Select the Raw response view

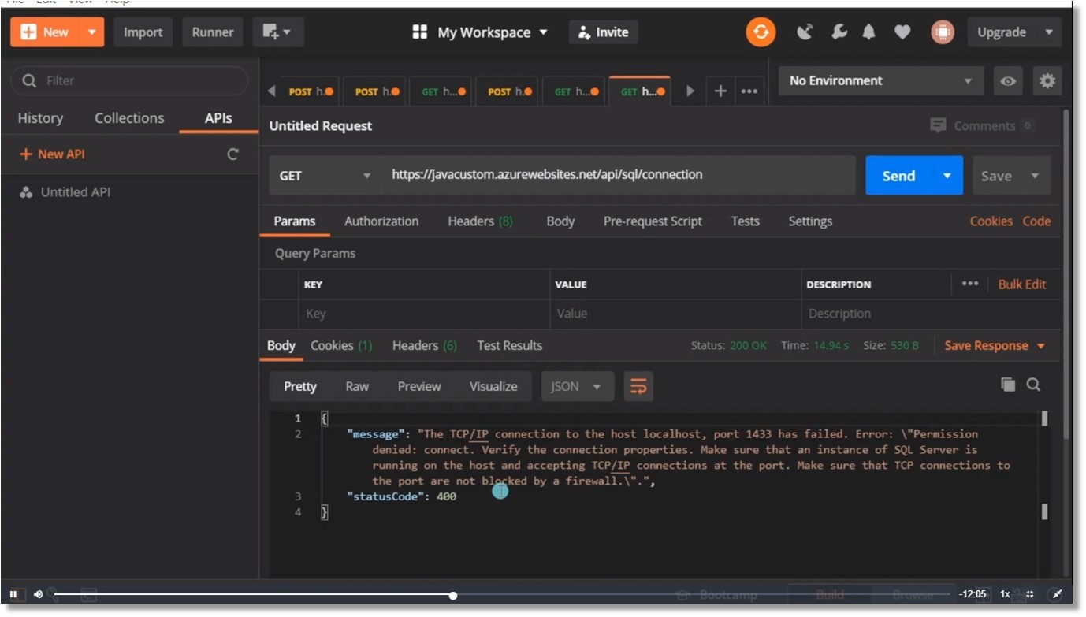(x=357, y=386)
